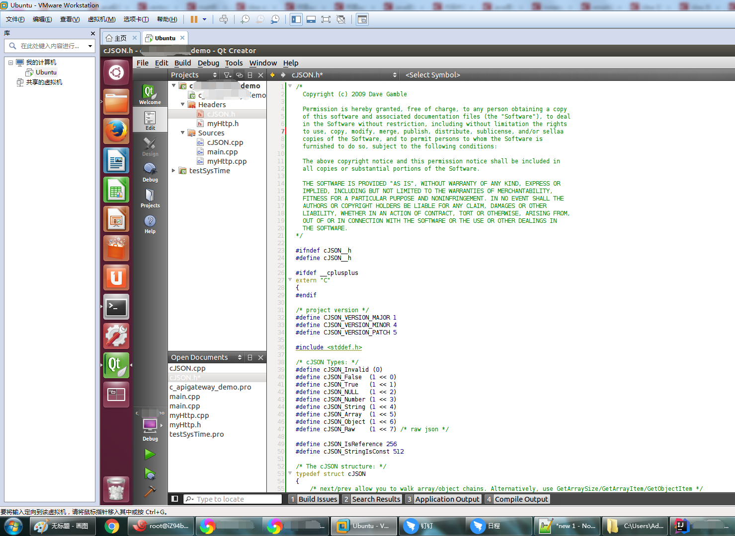
Task: Open the Windows Start button
Action: [x=13, y=526]
